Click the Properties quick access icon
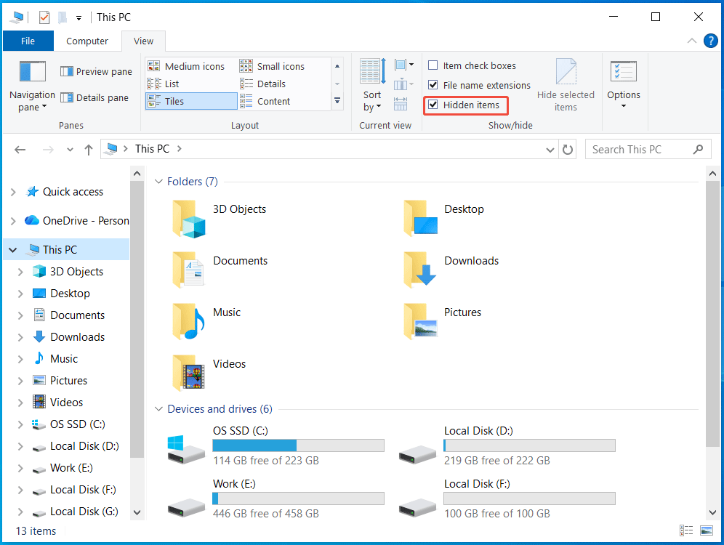The width and height of the screenshot is (724, 545). 44,17
